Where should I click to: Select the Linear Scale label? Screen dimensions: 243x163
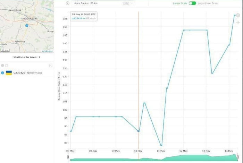[180, 3]
